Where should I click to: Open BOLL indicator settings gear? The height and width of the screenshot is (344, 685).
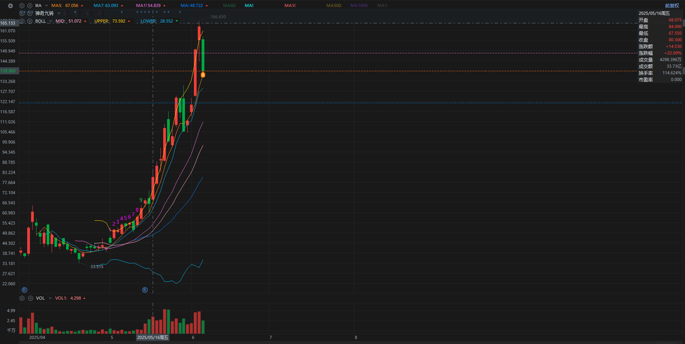pos(22,21)
